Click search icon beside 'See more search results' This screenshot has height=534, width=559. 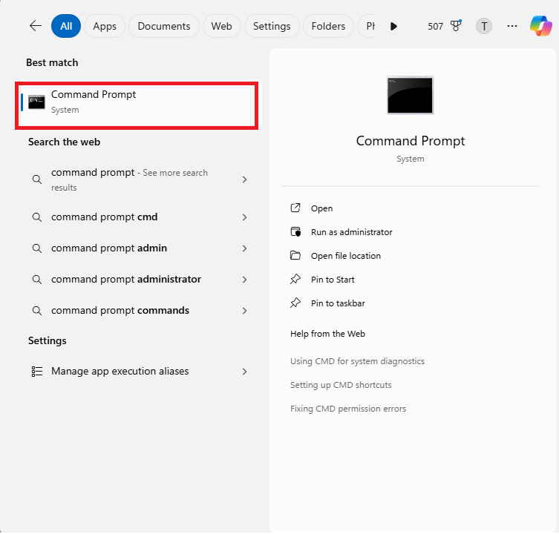37,179
